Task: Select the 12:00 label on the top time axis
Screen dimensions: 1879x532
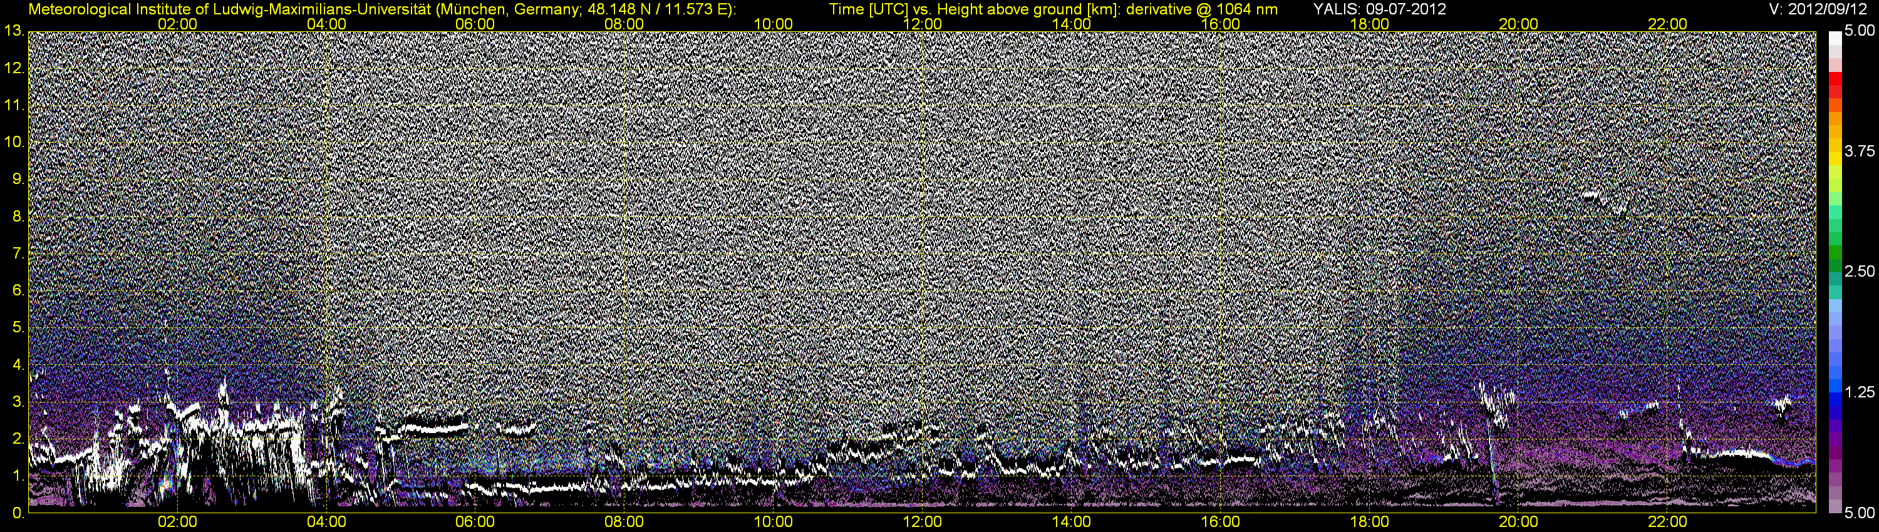Action: (x=922, y=24)
